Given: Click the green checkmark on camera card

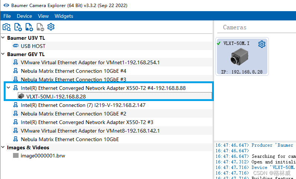Looking at the screenshot, I should click(x=219, y=43).
